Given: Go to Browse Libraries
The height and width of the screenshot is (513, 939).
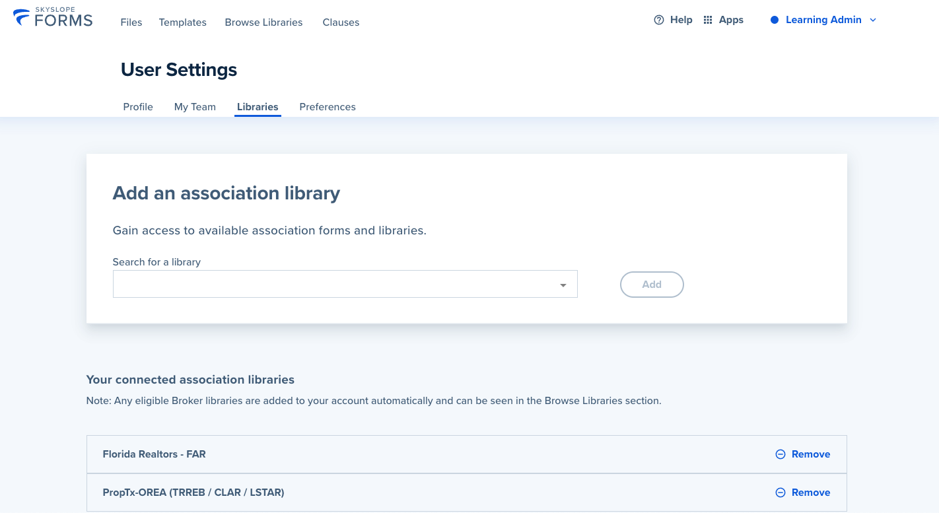Looking at the screenshot, I should click(263, 22).
